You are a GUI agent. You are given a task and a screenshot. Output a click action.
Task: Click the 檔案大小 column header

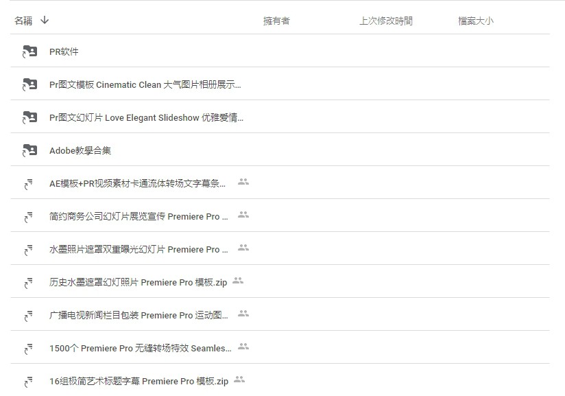tap(475, 21)
